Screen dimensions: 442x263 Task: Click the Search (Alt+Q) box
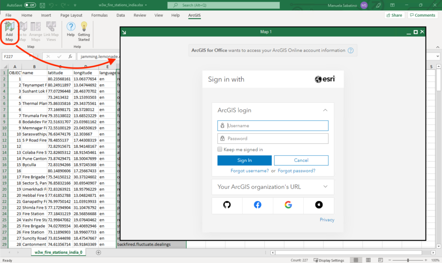tap(223, 5)
